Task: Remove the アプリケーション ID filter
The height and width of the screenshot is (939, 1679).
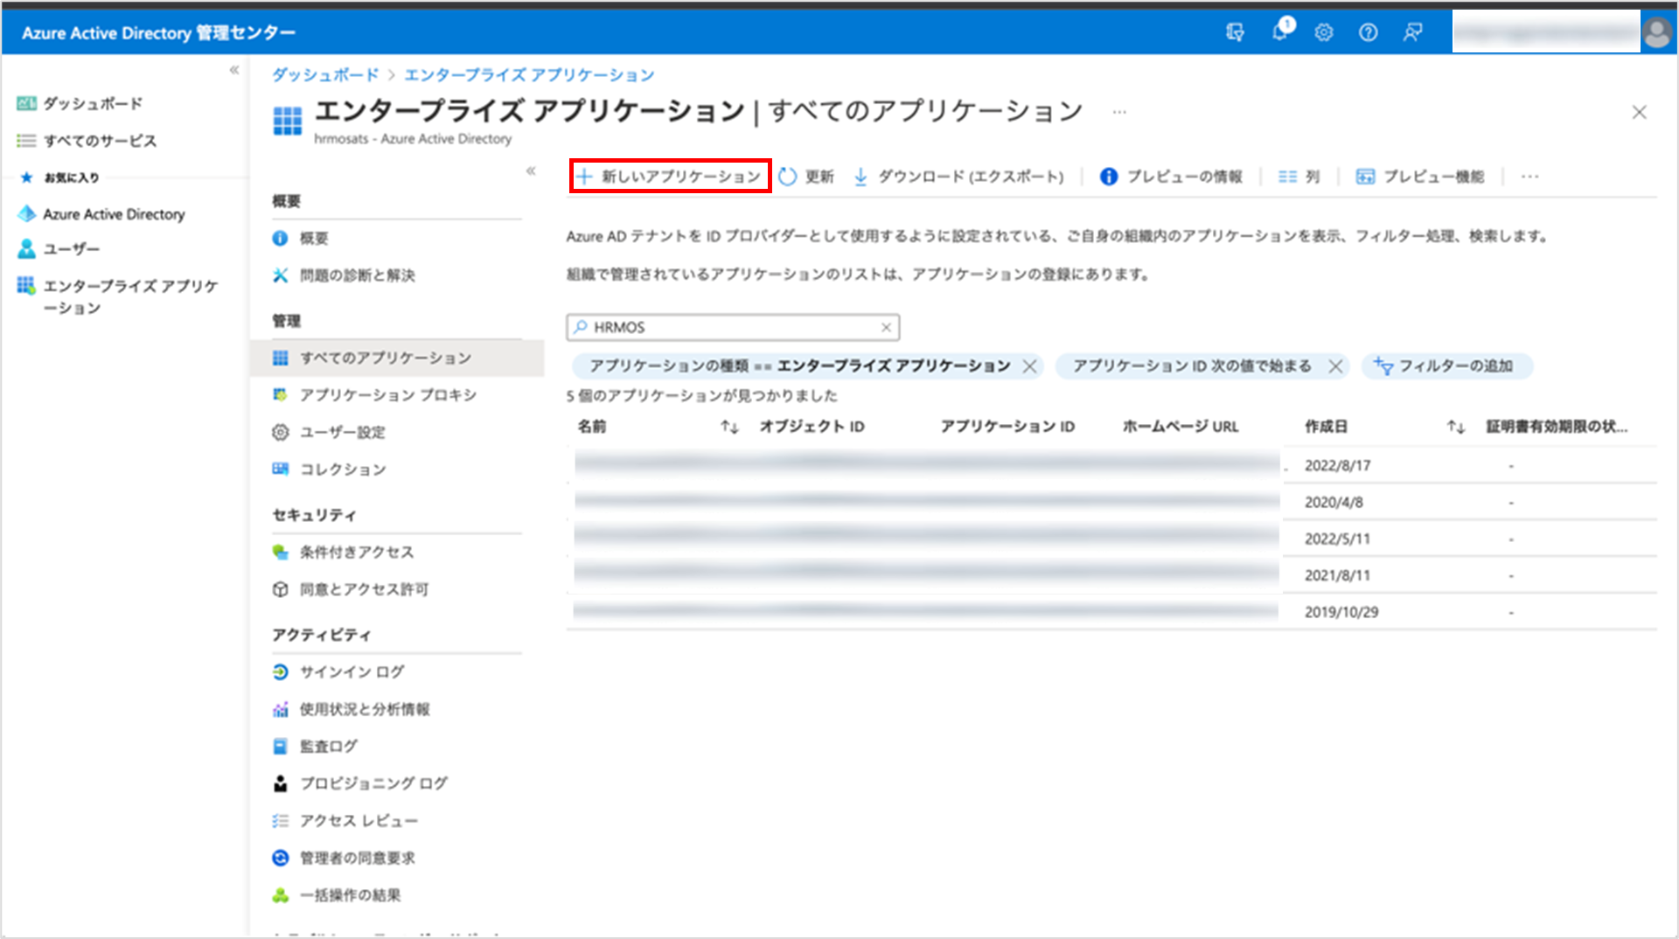Action: point(1335,366)
